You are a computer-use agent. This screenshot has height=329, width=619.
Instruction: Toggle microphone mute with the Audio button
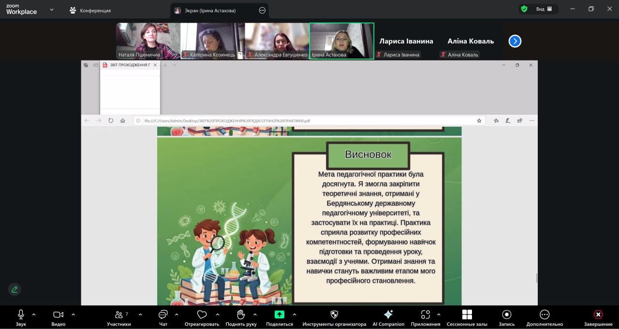21,315
